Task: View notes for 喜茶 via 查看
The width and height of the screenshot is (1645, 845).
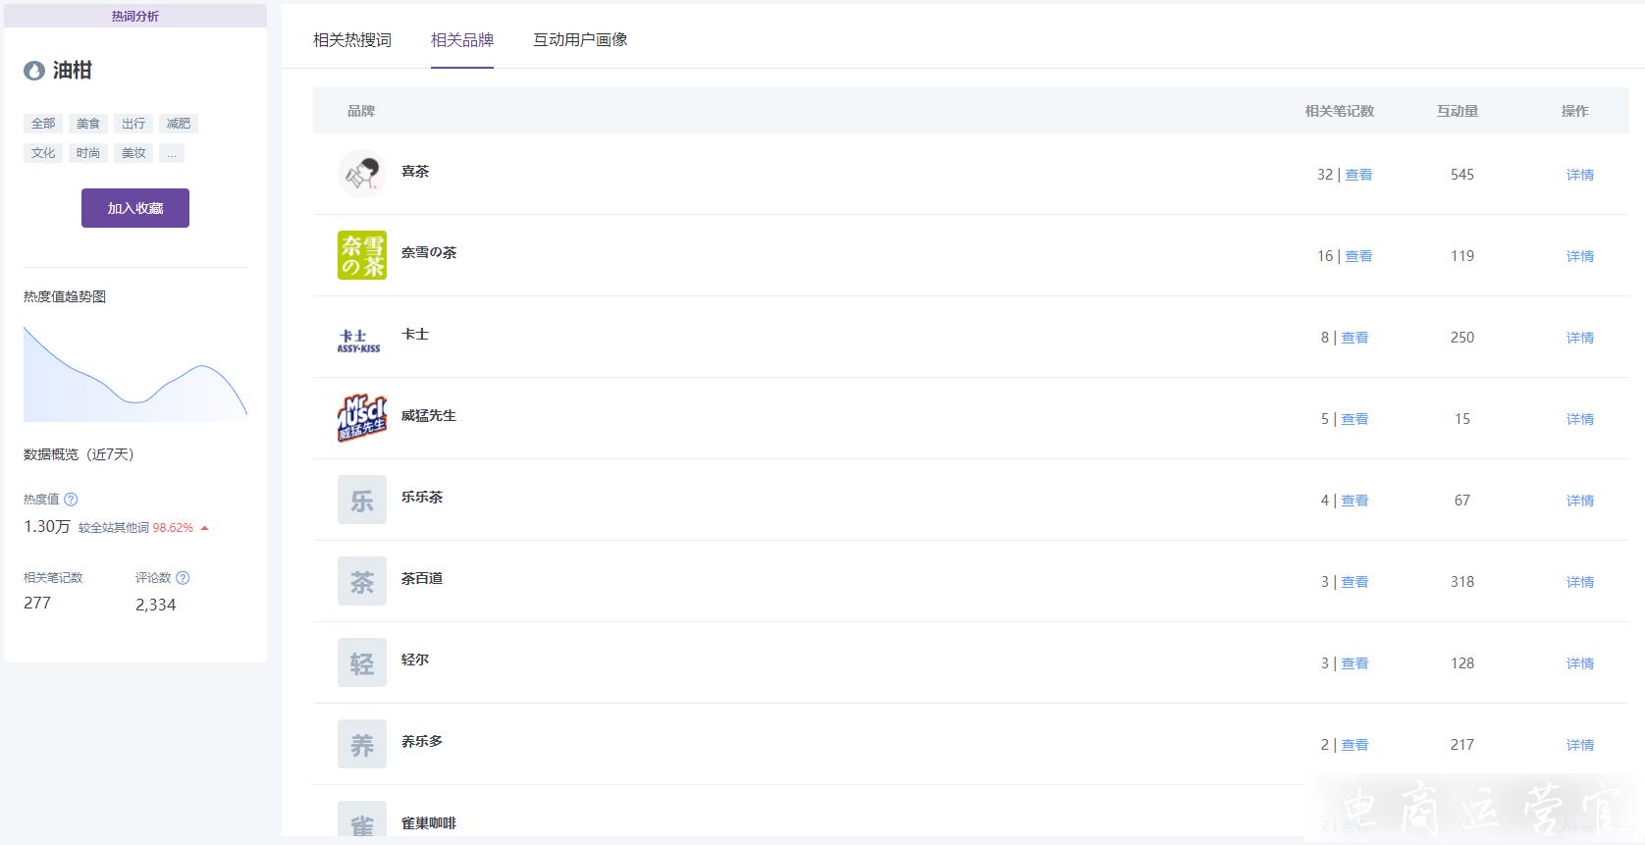Action: click(1358, 175)
